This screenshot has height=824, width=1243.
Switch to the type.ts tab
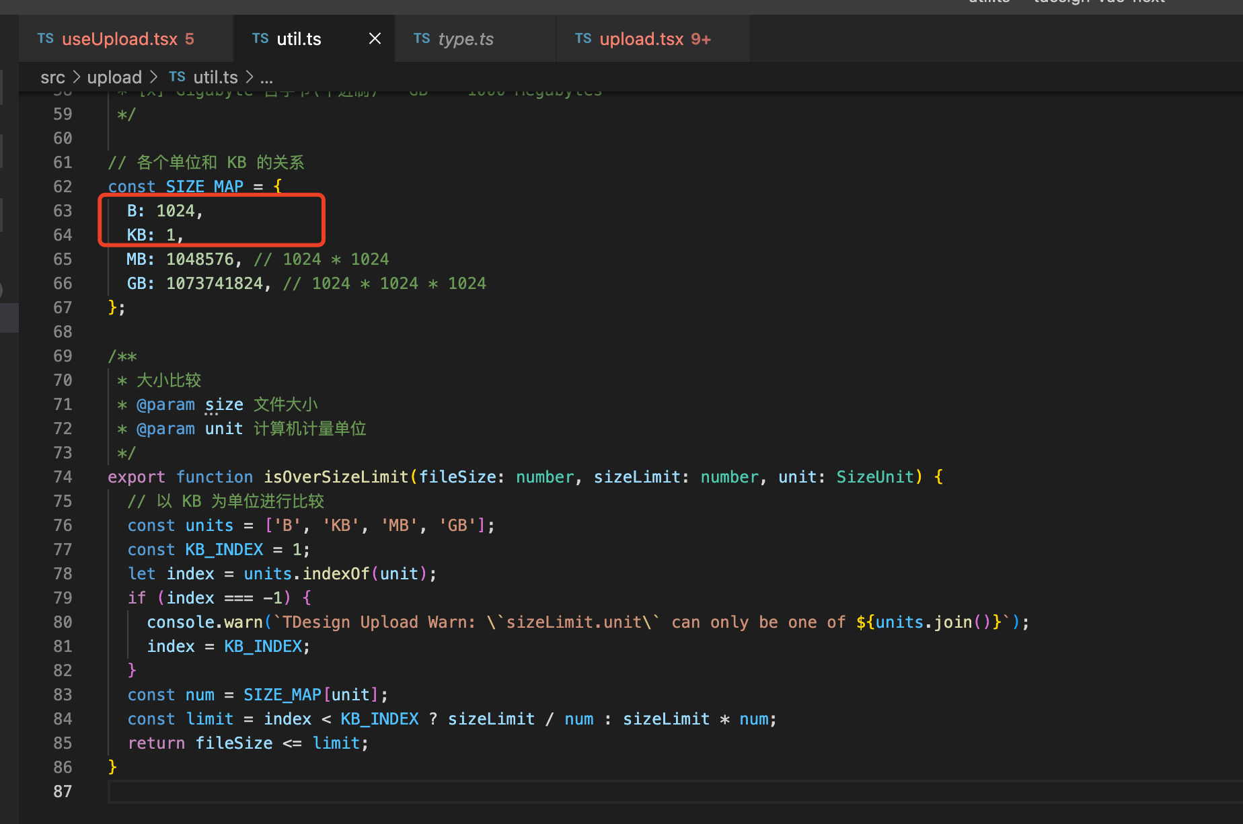click(467, 38)
